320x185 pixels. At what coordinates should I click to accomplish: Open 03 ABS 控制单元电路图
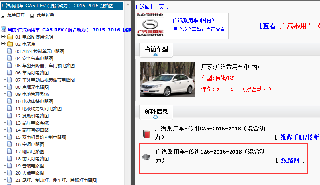coord(39,51)
